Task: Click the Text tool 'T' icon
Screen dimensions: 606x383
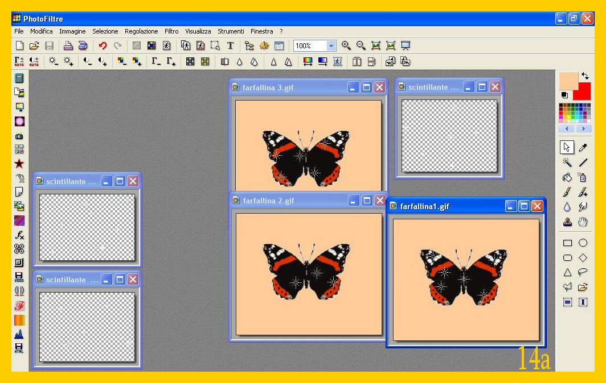Action: [230, 45]
